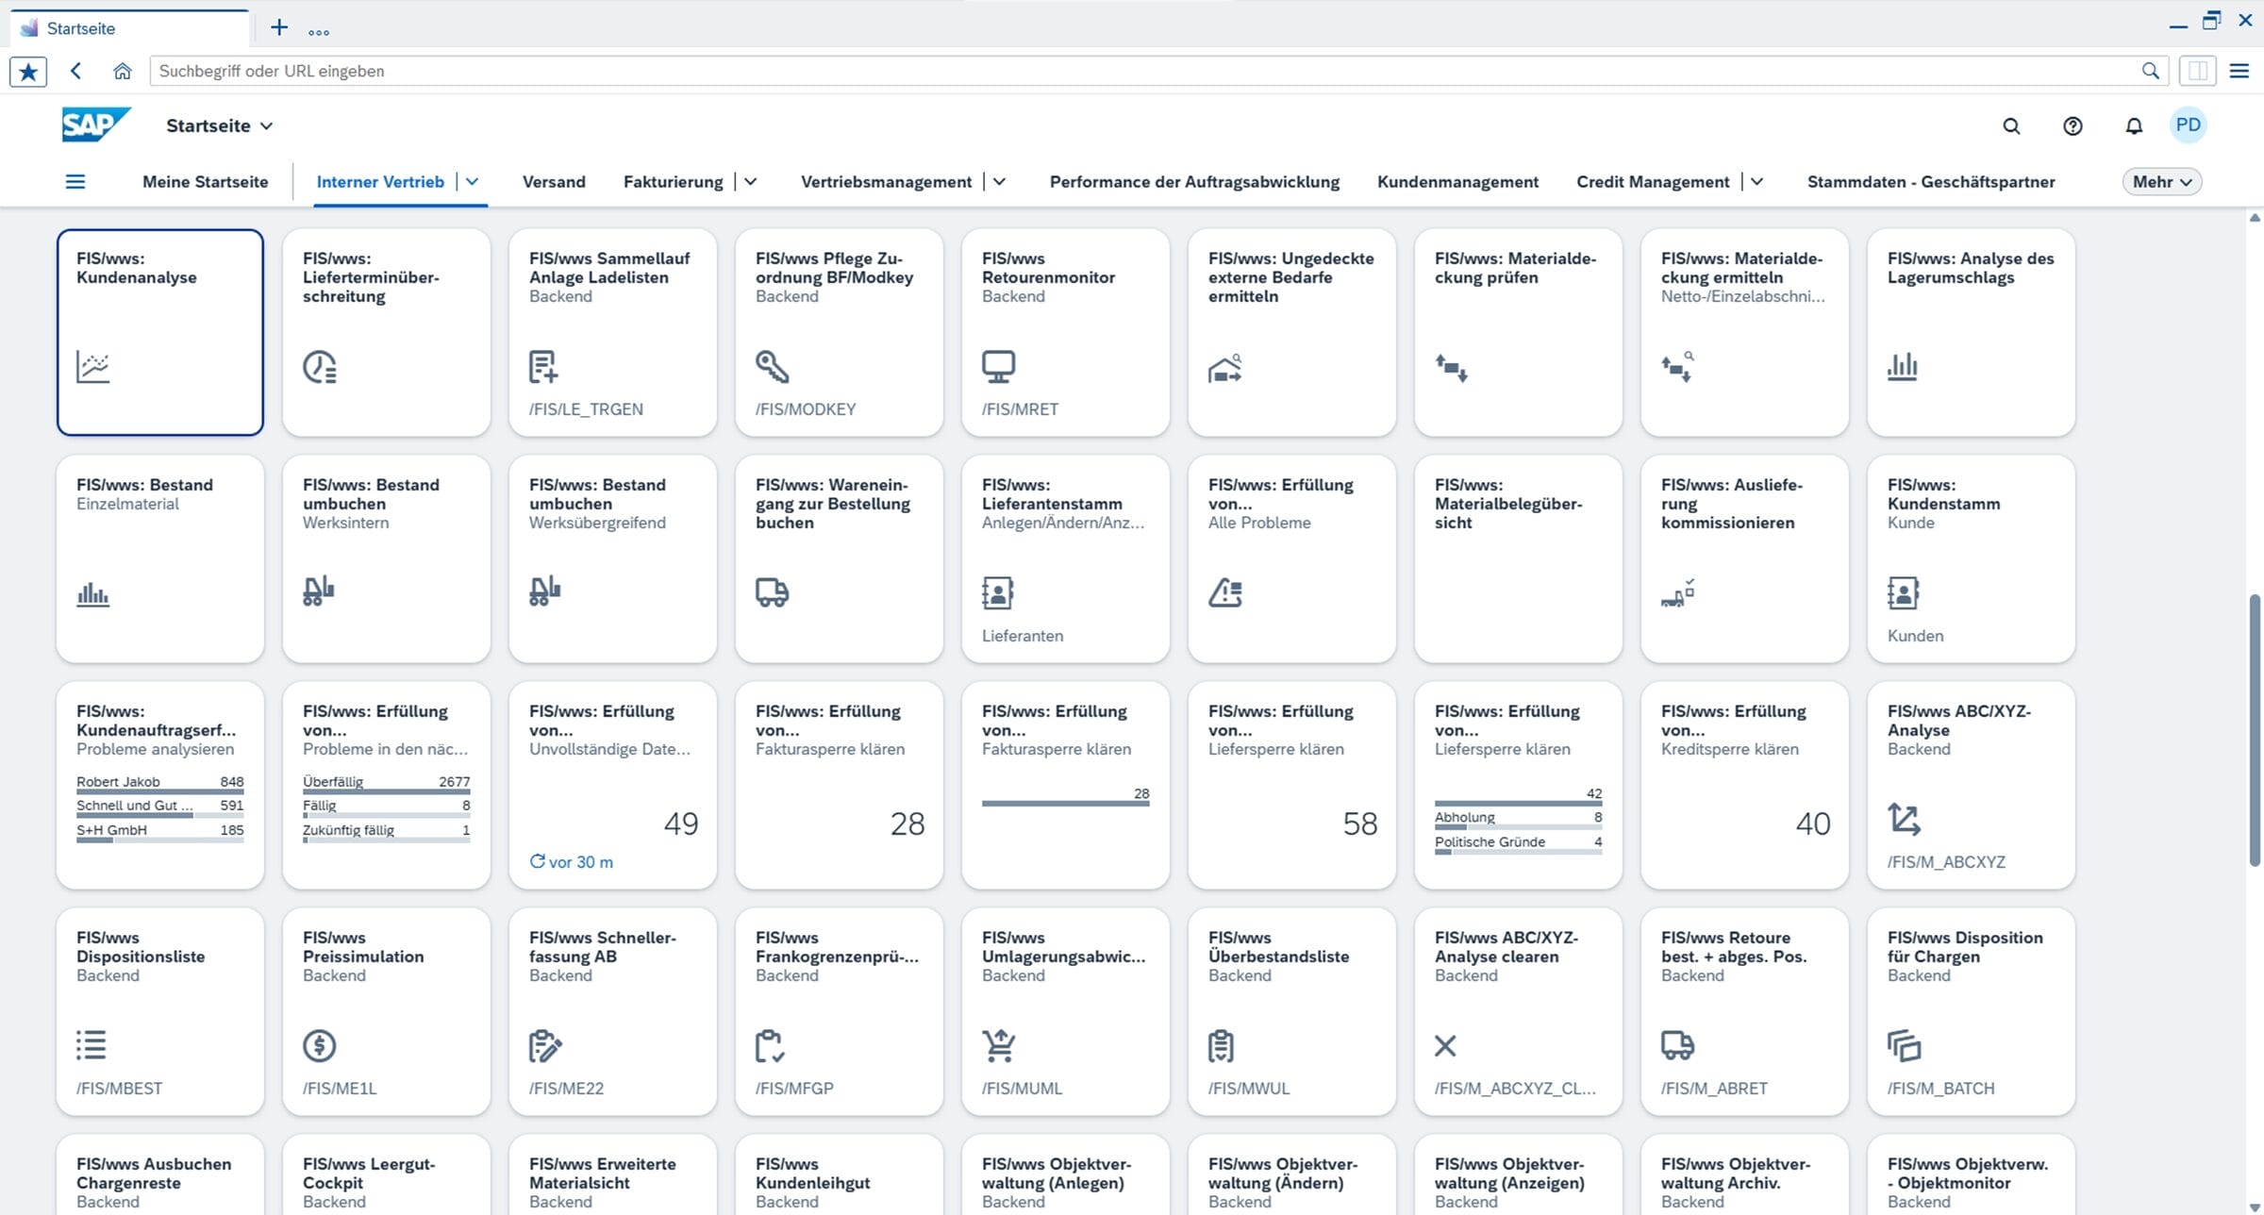2264x1215 pixels.
Task: Open the browser menu with three lines
Action: pyautogui.click(x=2239, y=71)
